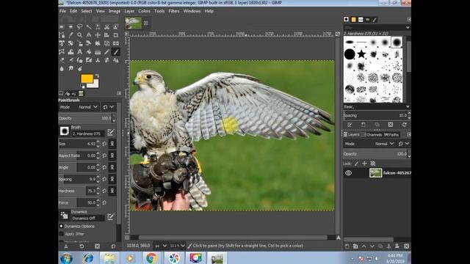Open the Filters menu
The height and width of the screenshot is (264, 470).
(174, 11)
